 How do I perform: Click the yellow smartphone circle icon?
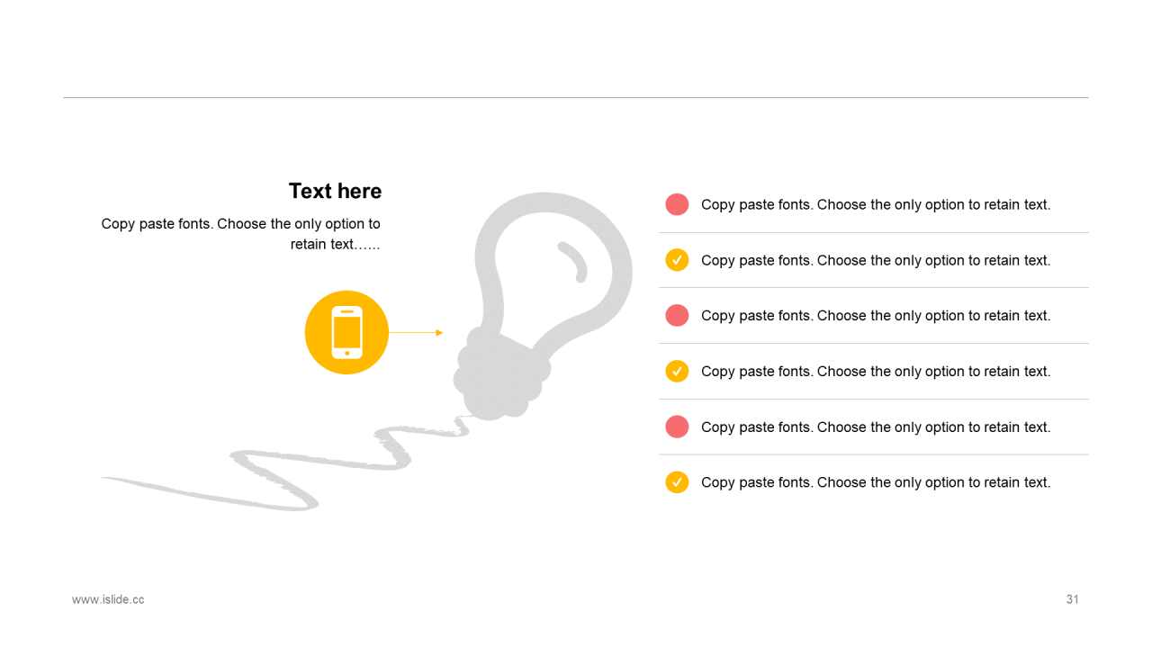(x=346, y=332)
